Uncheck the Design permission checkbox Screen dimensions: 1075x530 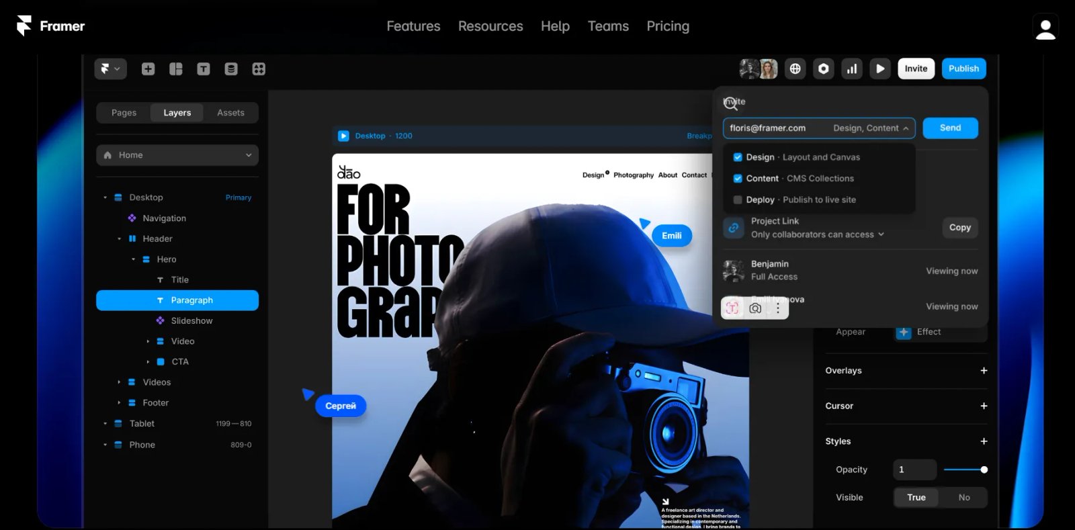(738, 157)
